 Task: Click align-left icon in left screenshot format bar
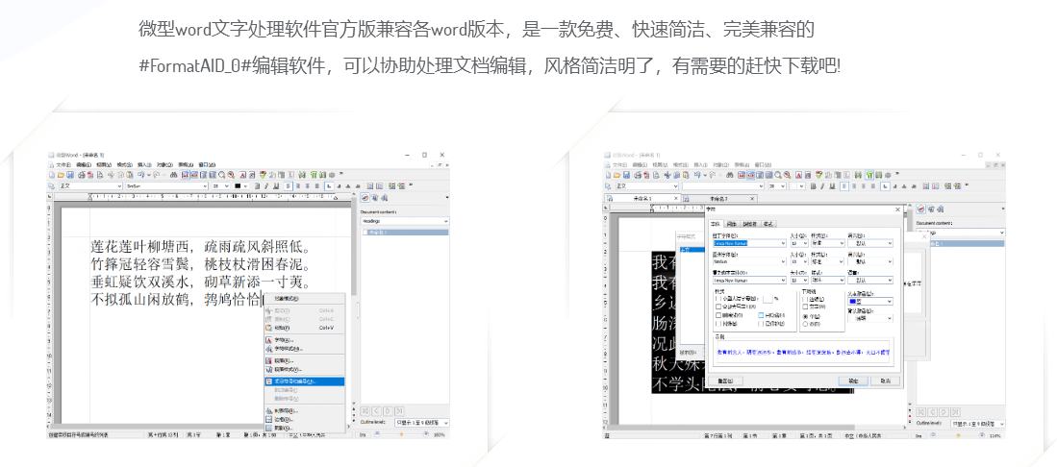click(x=288, y=186)
